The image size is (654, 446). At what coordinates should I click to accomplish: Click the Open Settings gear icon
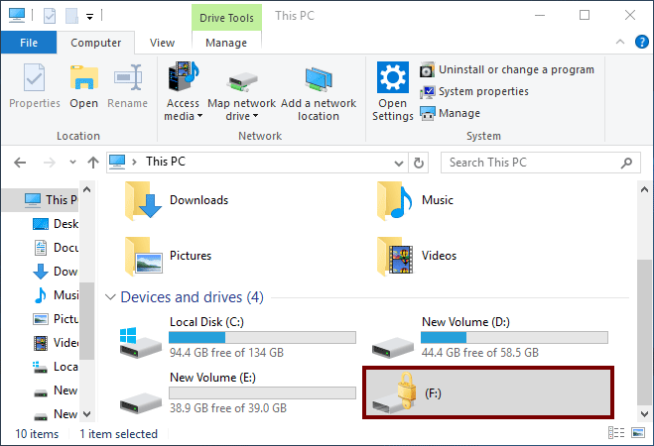tap(392, 77)
